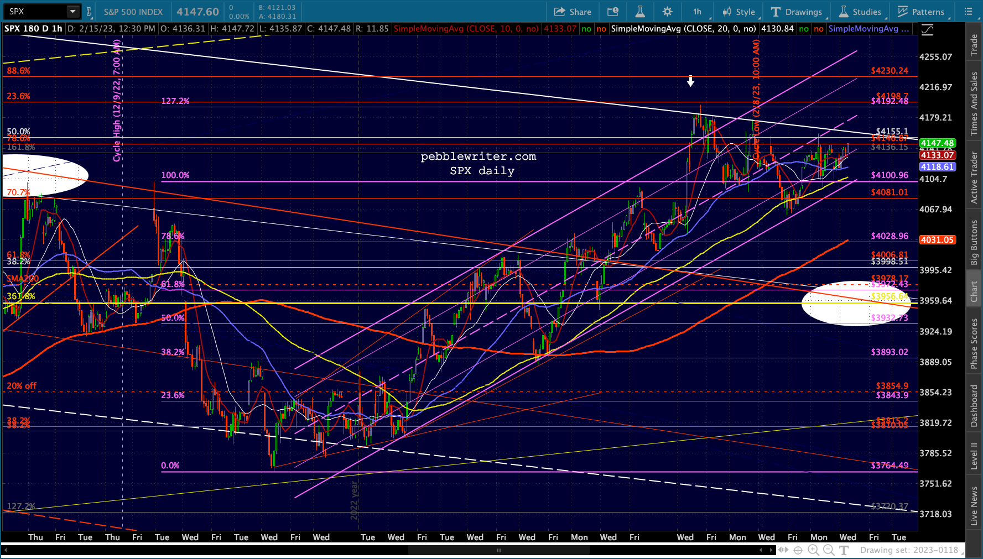The height and width of the screenshot is (559, 983).
Task: Click the $4081.01 price level label
Action: pos(890,192)
